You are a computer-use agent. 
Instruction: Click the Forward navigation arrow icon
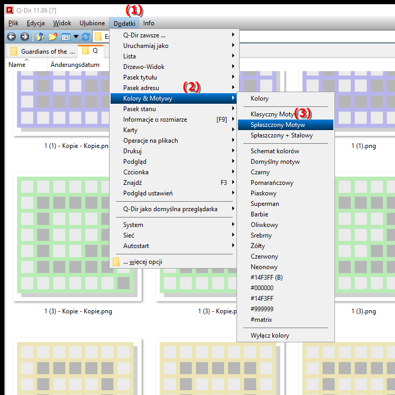click(x=24, y=37)
